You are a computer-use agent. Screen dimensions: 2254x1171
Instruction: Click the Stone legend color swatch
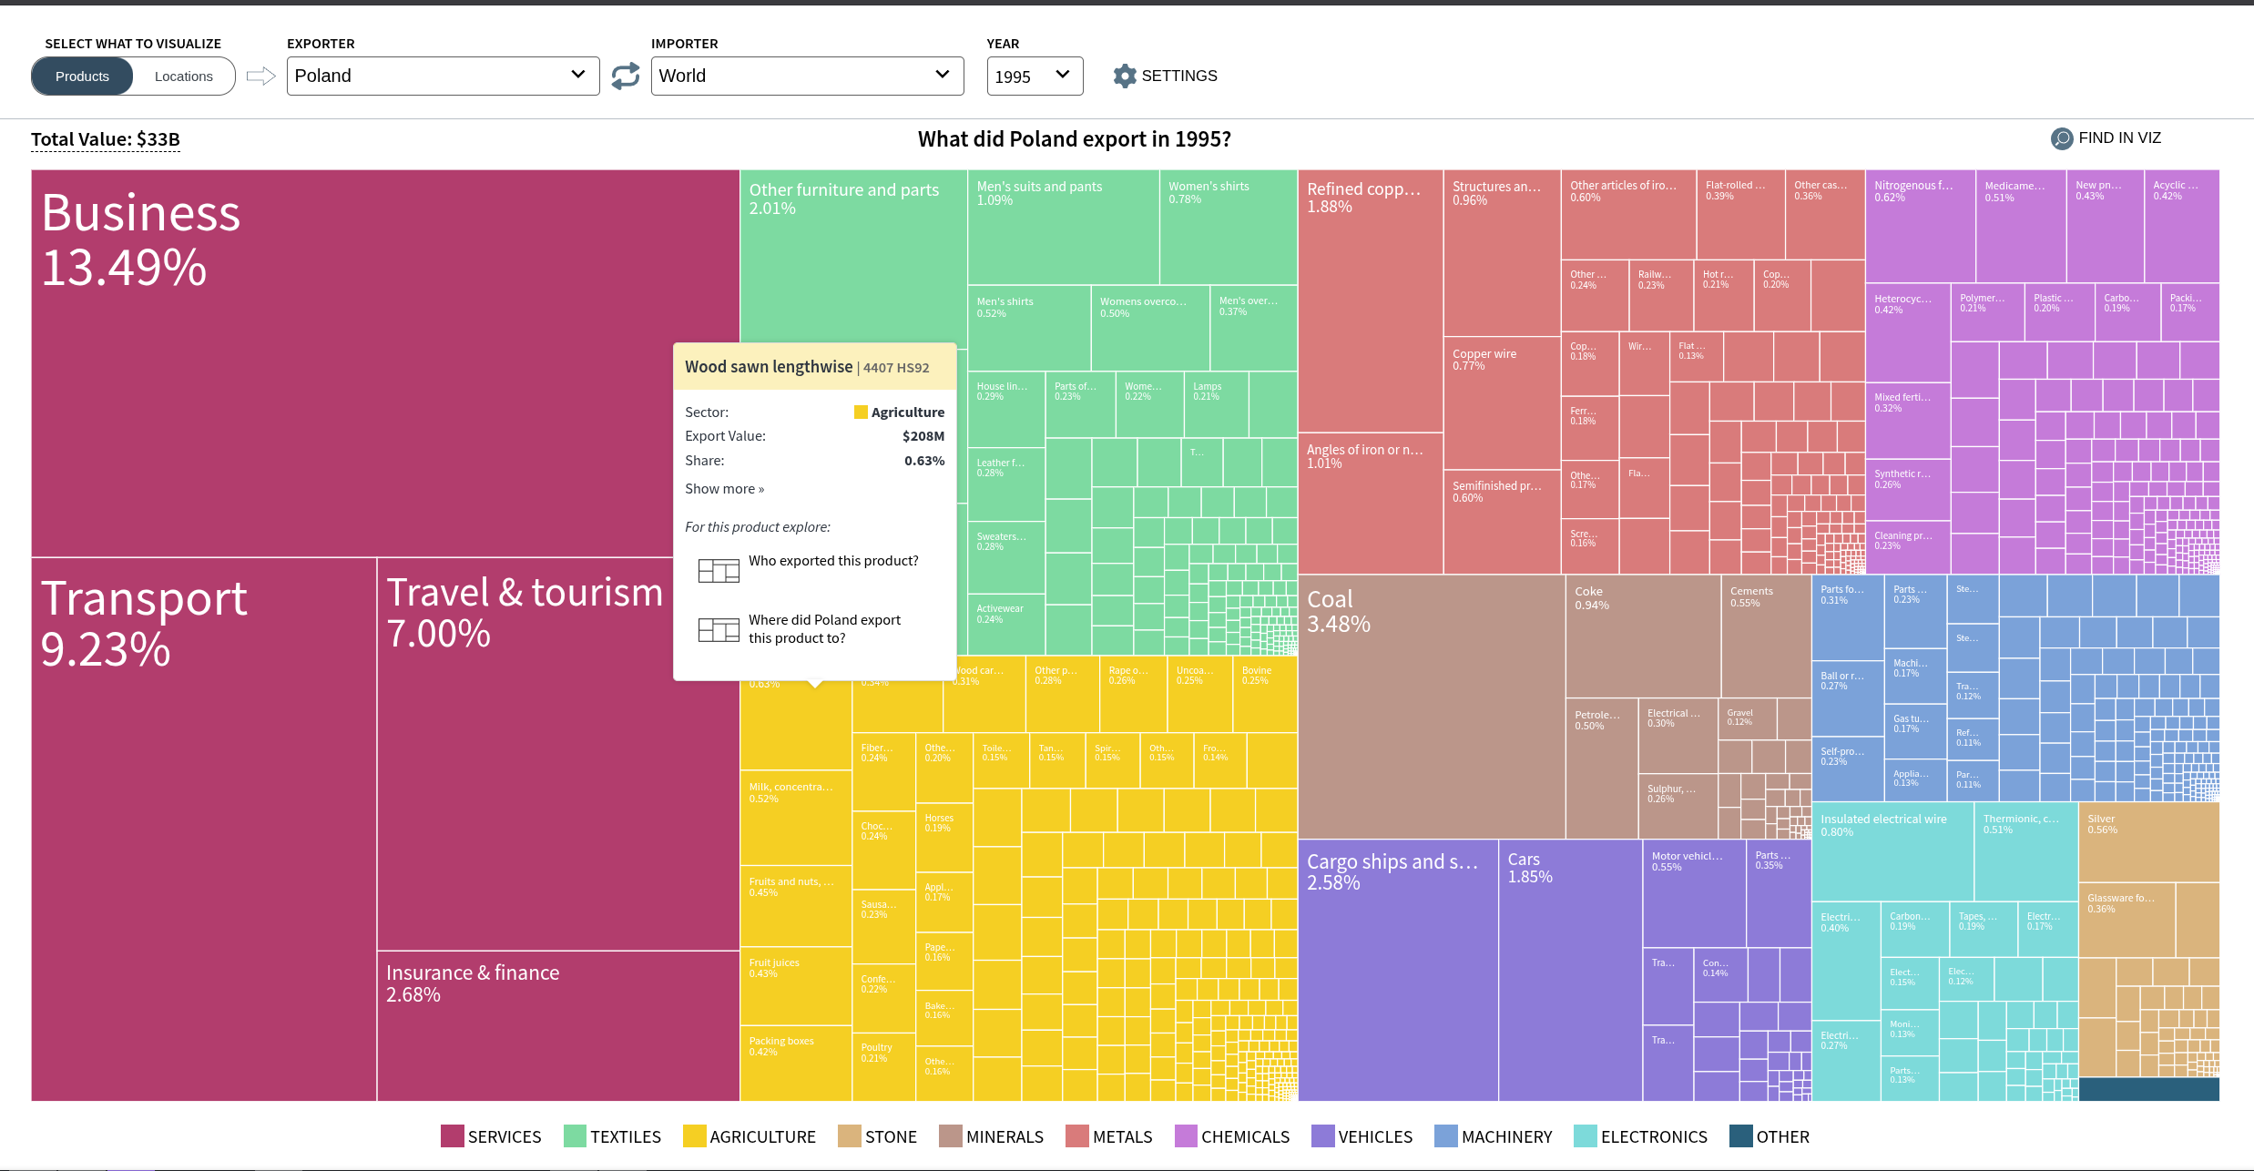[849, 1135]
